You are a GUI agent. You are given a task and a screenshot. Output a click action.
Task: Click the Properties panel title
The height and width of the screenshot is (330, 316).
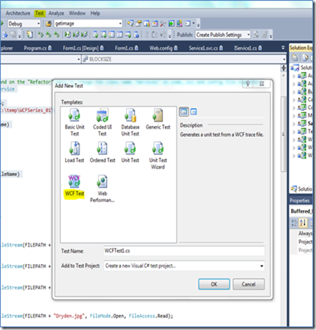click(x=301, y=201)
